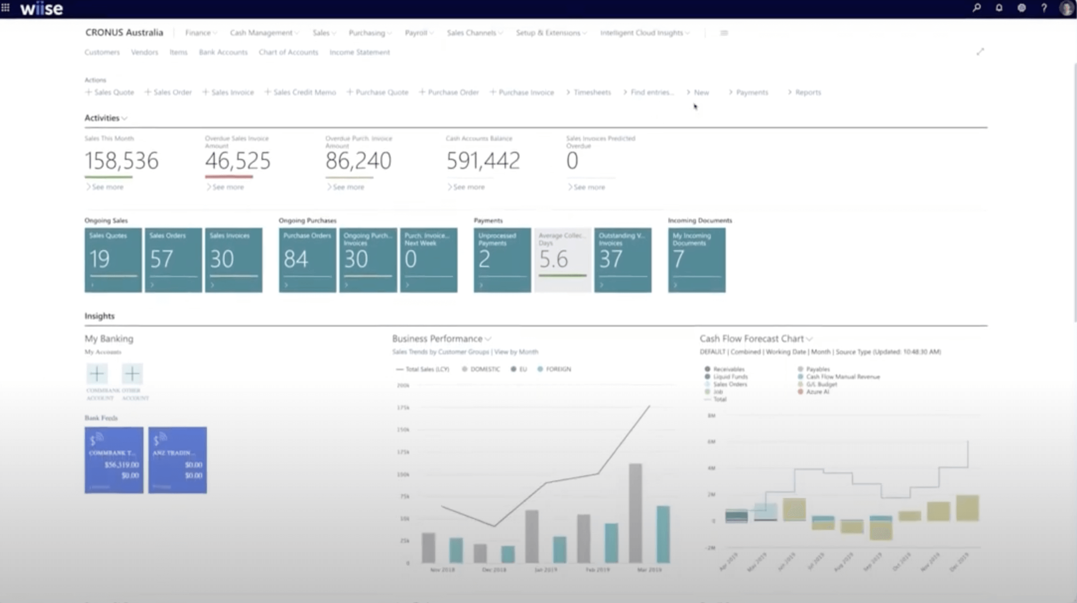Open the navigation hamburger menu icon
The image size is (1077, 603).
point(724,33)
